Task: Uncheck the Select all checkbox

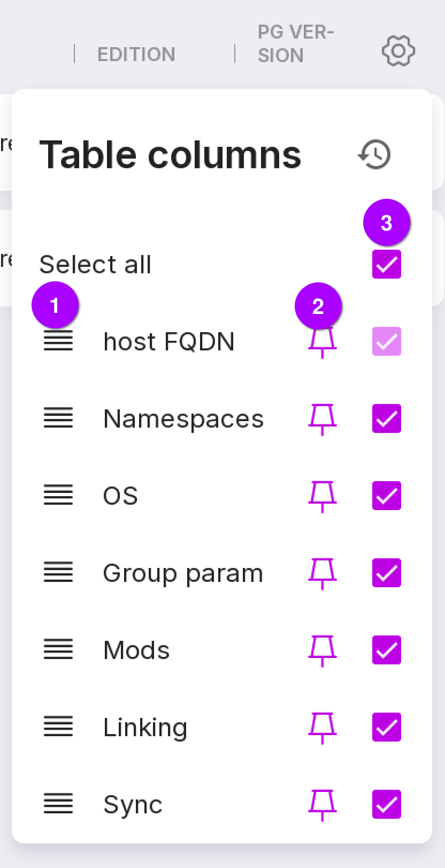Action: (x=387, y=264)
